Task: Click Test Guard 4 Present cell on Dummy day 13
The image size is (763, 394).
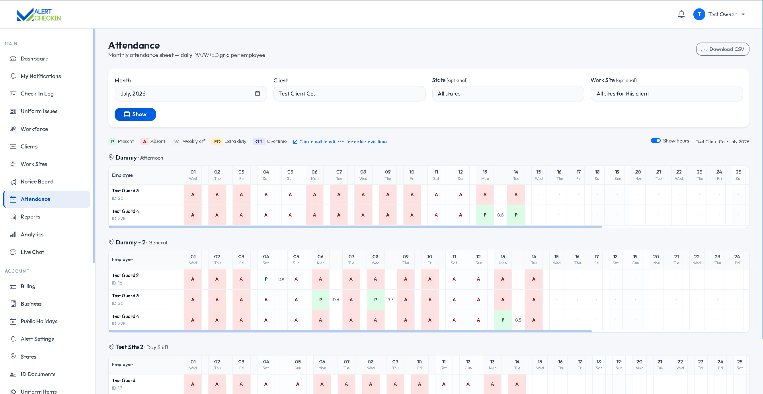Action: pos(485,215)
